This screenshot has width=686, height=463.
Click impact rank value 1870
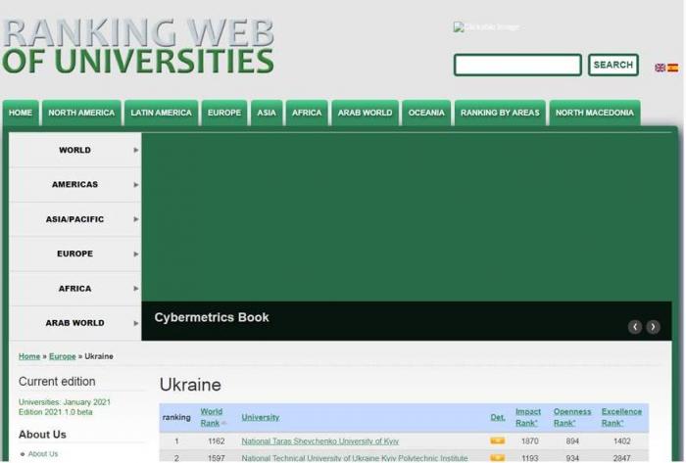coord(530,441)
